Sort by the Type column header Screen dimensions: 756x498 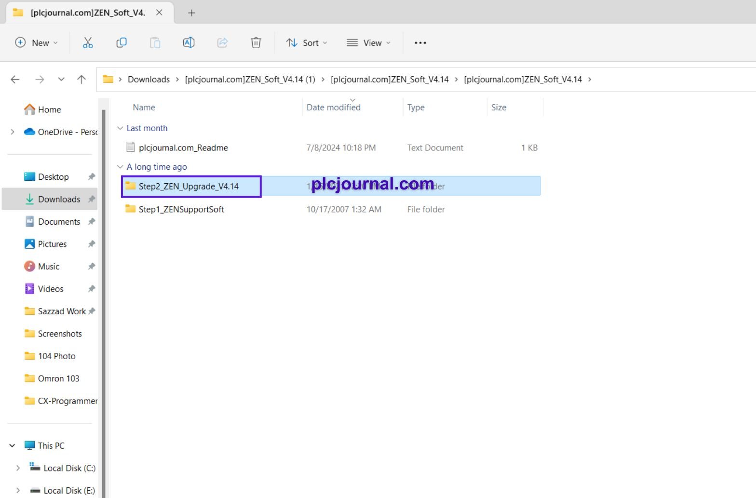coord(416,108)
